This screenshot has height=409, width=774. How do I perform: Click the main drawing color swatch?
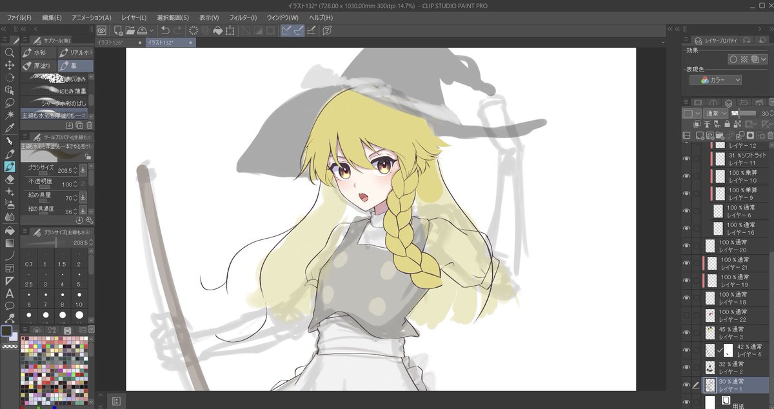(x=7, y=331)
